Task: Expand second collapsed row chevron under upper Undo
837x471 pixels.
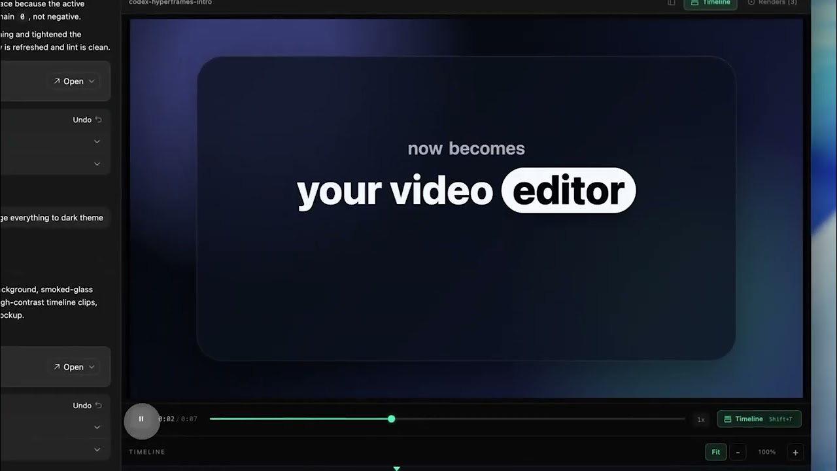Action: click(x=97, y=164)
